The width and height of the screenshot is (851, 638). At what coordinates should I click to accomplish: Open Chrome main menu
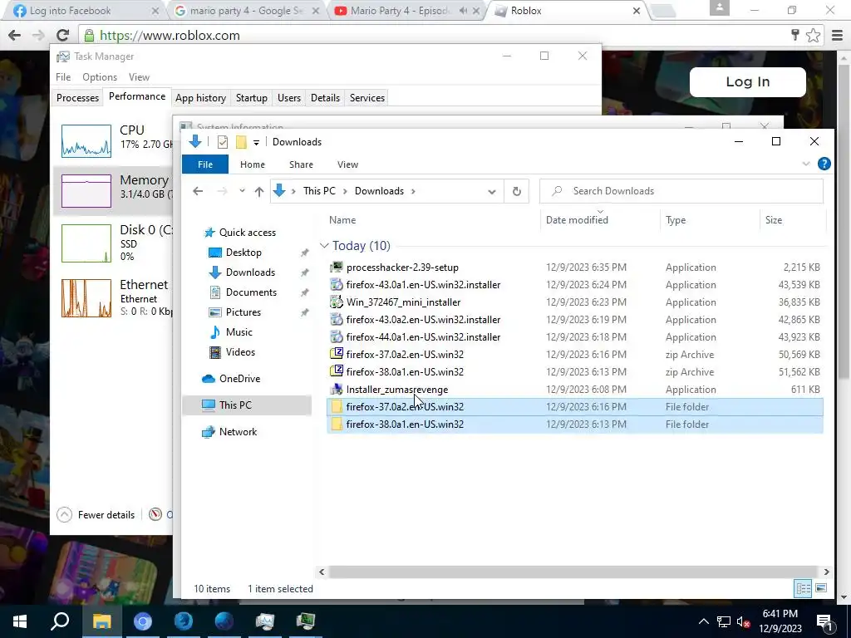point(837,35)
